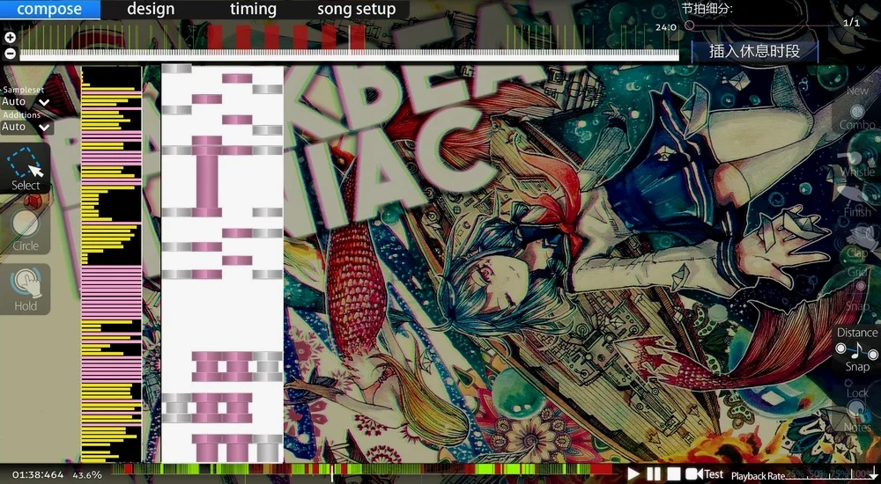Click the 01:38:464 timestamp
881x484 pixels.
[38, 475]
